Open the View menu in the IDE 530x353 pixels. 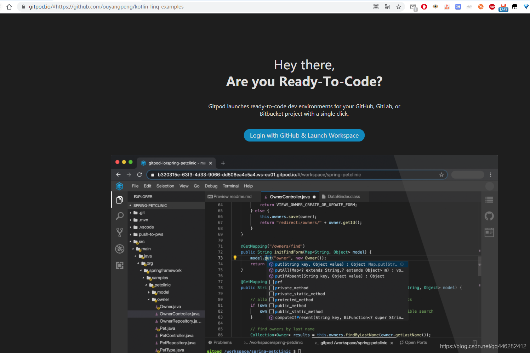click(184, 186)
